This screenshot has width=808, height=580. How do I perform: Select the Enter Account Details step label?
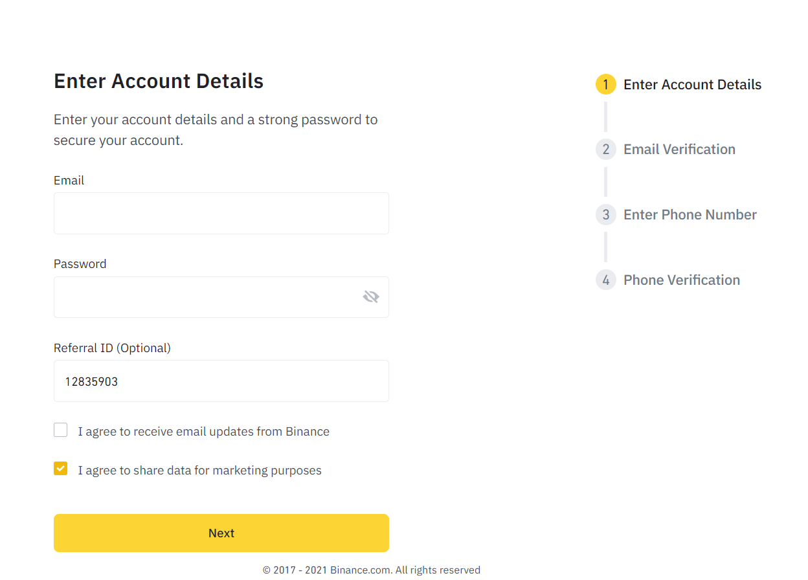click(692, 85)
